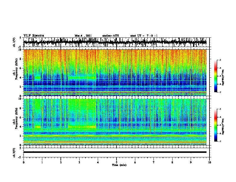Screen dimensions: 236x182
Task: Click the ch.1 color scale bar
Action: point(215,76)
